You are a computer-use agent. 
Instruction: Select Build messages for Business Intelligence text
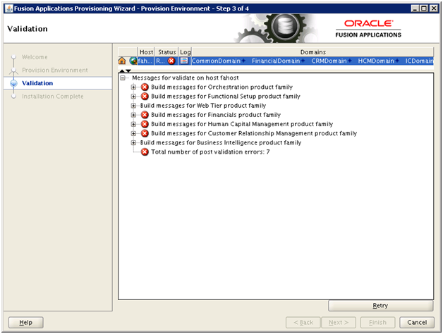point(221,142)
